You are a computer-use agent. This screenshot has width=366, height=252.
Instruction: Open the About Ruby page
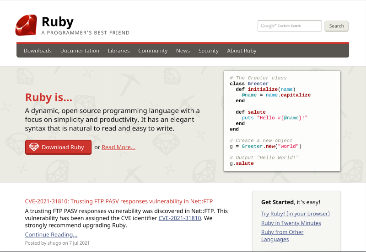click(242, 51)
